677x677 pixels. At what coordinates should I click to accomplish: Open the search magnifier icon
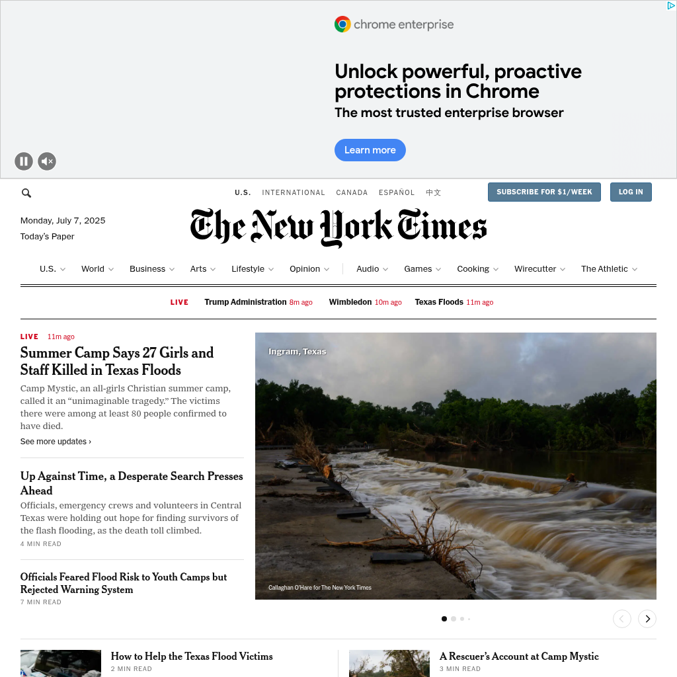[26, 193]
